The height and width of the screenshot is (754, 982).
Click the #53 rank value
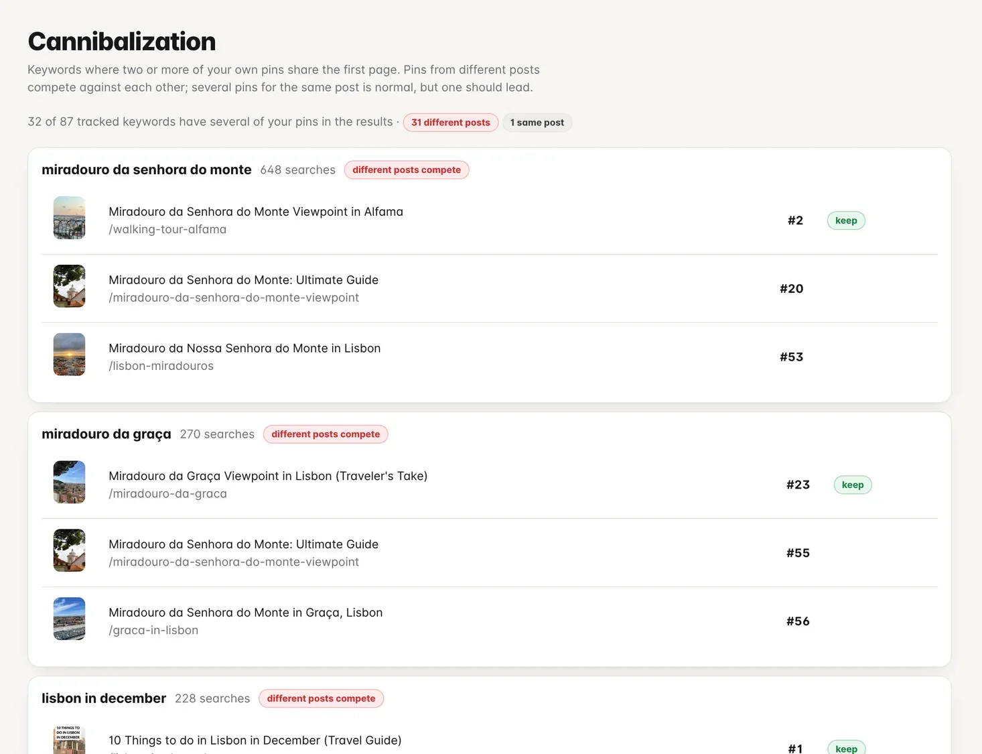[x=792, y=357]
